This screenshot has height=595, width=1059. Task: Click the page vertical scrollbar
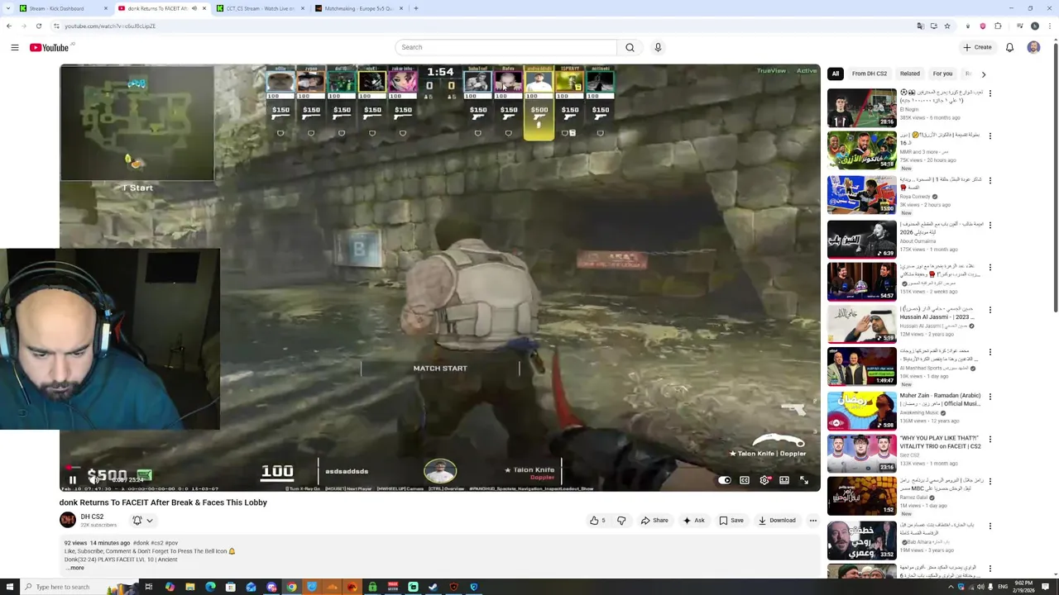(1056, 177)
